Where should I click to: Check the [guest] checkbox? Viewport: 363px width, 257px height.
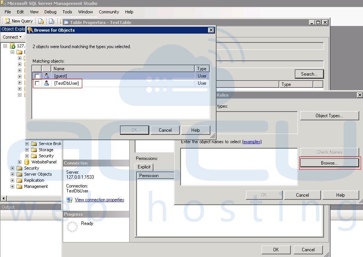pos(37,76)
